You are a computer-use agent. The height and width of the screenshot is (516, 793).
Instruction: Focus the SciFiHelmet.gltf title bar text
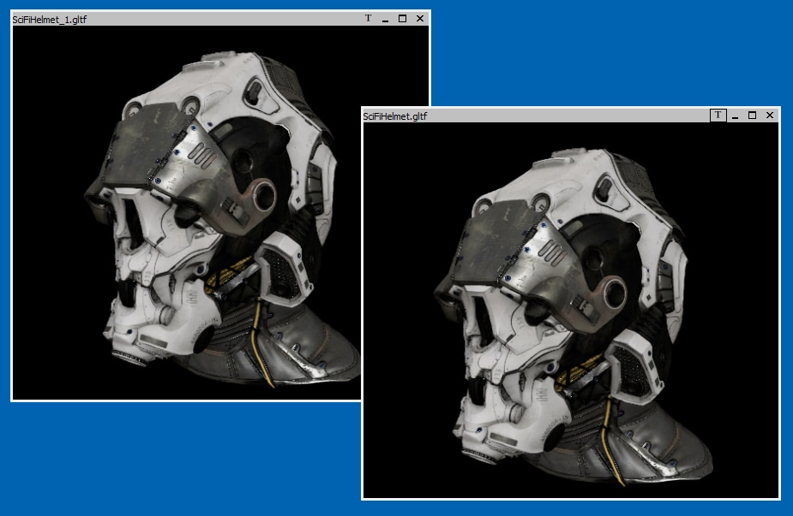tap(395, 116)
